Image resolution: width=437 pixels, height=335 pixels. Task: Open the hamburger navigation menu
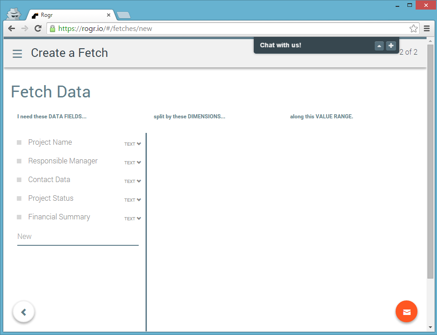point(17,53)
